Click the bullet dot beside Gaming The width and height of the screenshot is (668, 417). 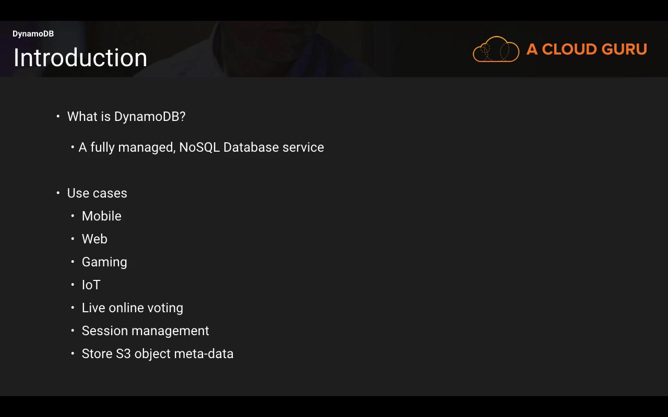pyautogui.click(x=73, y=262)
